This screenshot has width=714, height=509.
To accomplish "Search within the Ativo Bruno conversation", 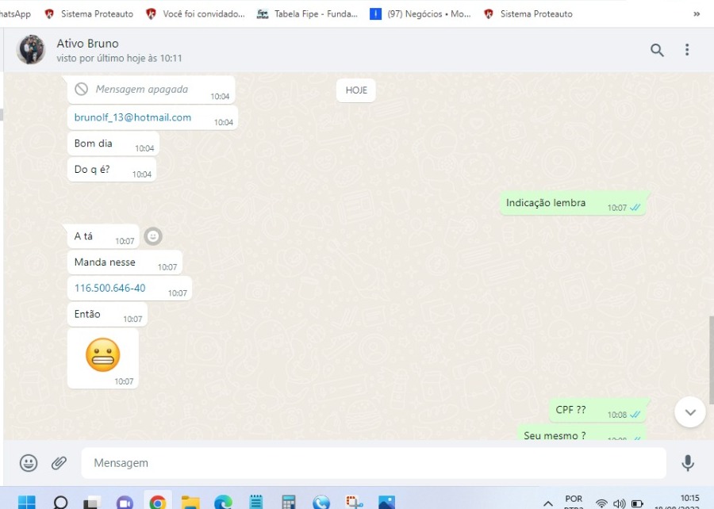I will coord(657,50).
